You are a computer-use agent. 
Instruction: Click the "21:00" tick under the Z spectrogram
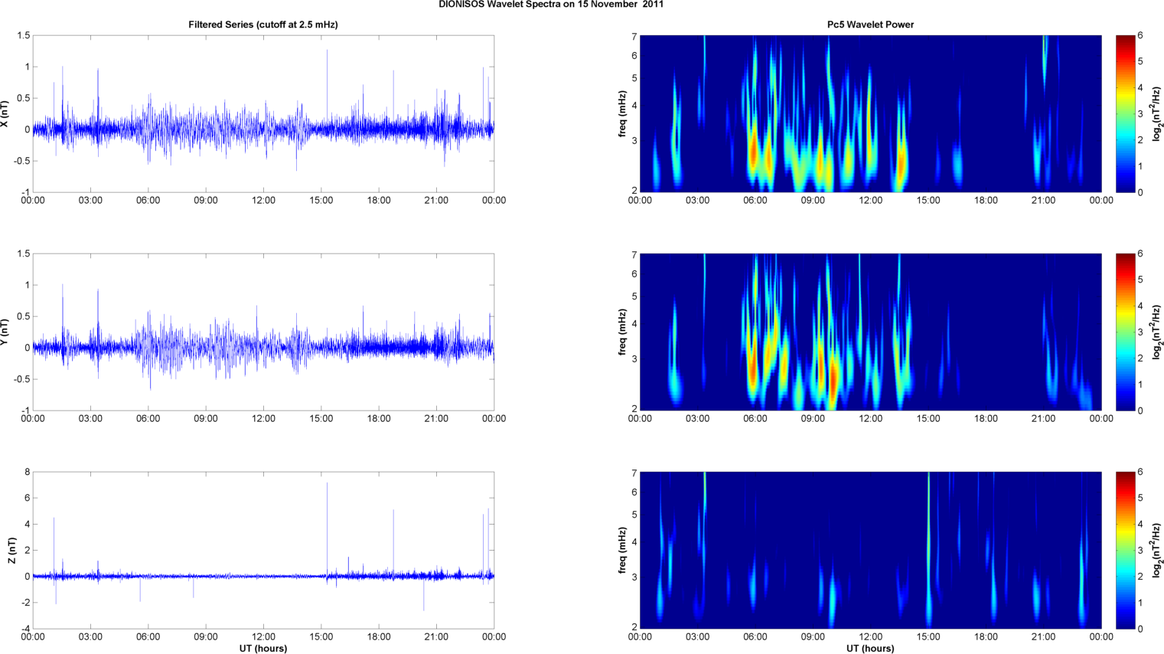[1044, 637]
